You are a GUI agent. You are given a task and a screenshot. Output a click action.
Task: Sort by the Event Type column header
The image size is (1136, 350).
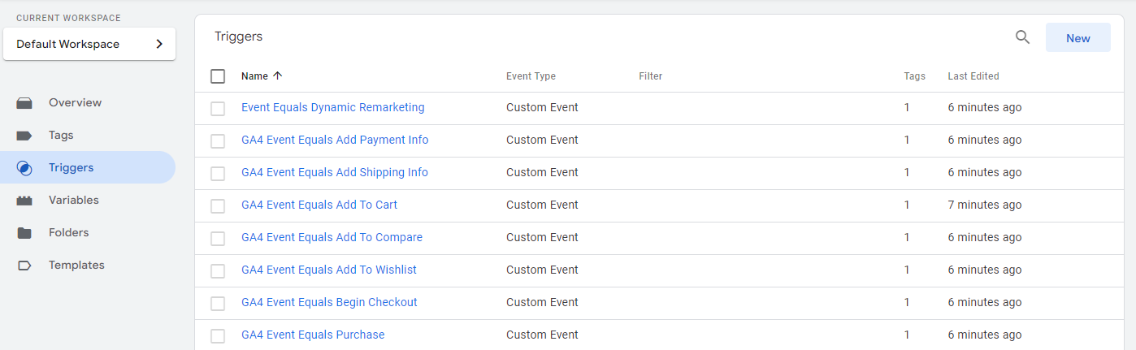point(531,76)
